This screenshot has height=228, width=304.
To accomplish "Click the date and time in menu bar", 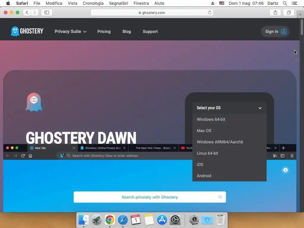I will point(246,3).
